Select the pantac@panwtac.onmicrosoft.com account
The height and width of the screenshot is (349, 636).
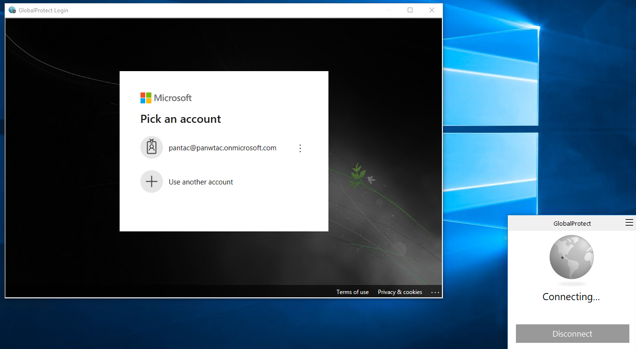223,147
